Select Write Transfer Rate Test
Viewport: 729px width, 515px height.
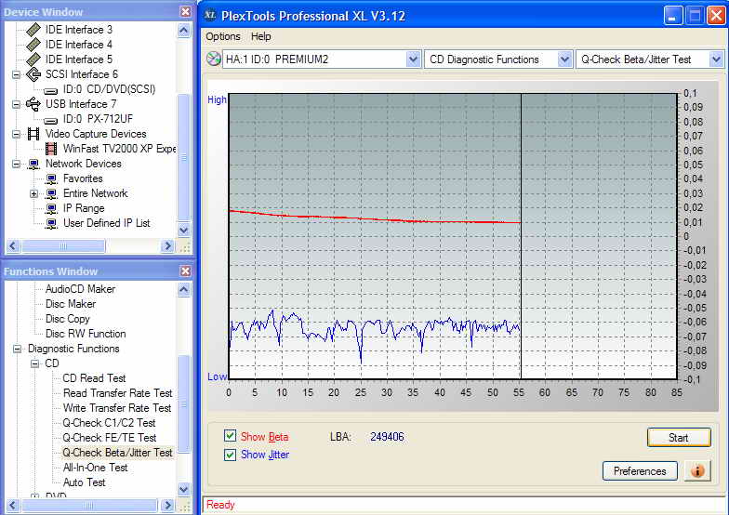117,408
